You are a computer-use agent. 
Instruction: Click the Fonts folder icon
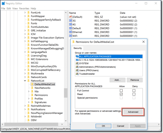[x=29, y=23]
